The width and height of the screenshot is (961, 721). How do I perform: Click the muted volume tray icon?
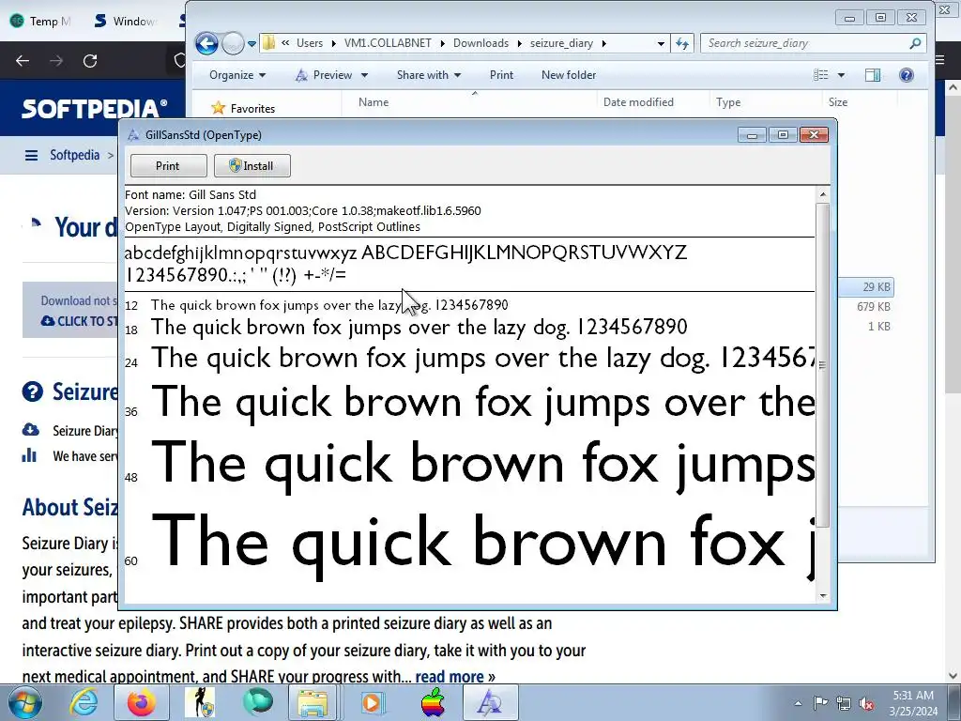pos(866,703)
